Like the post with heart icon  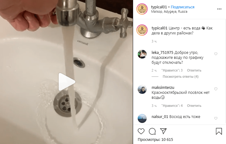pyautogui.click(x=141, y=131)
